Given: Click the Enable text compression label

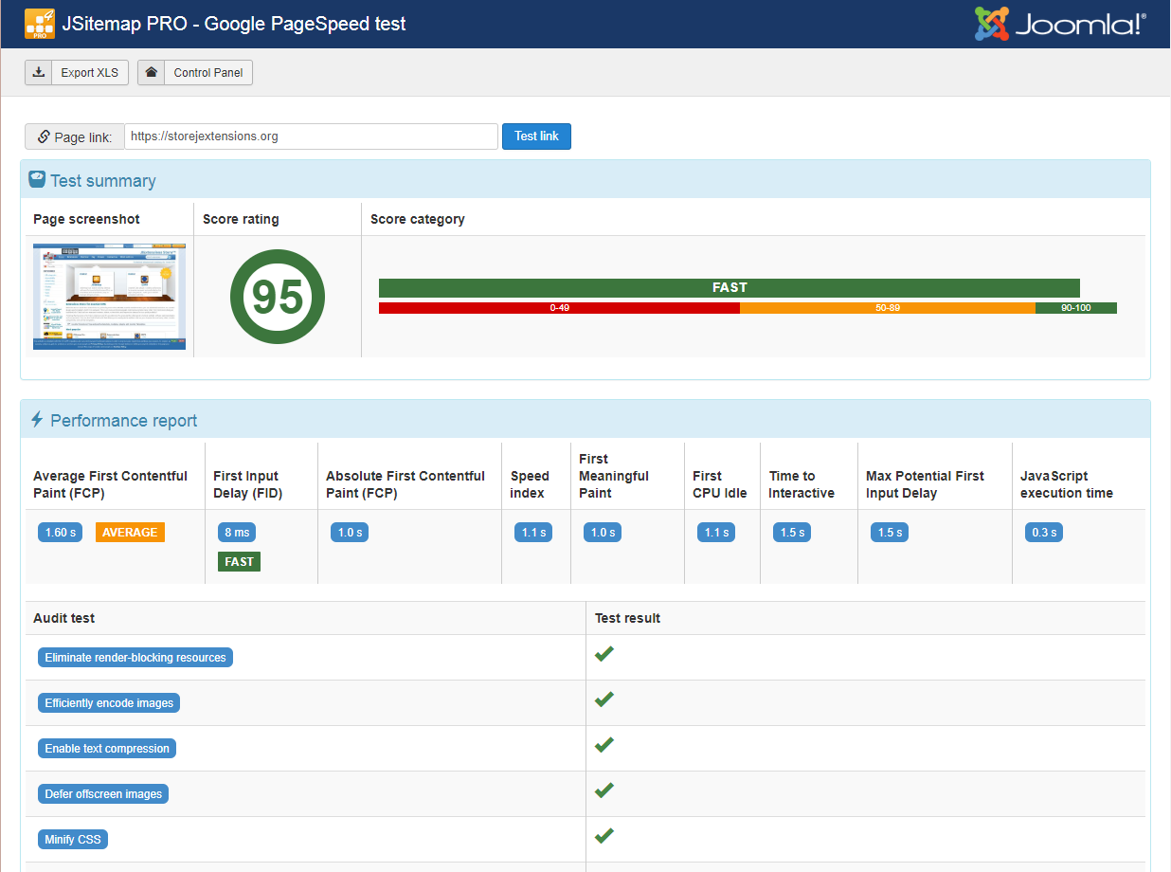Looking at the screenshot, I should click(x=107, y=749).
